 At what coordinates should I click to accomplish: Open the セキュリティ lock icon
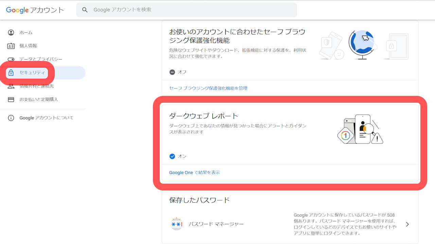11,73
